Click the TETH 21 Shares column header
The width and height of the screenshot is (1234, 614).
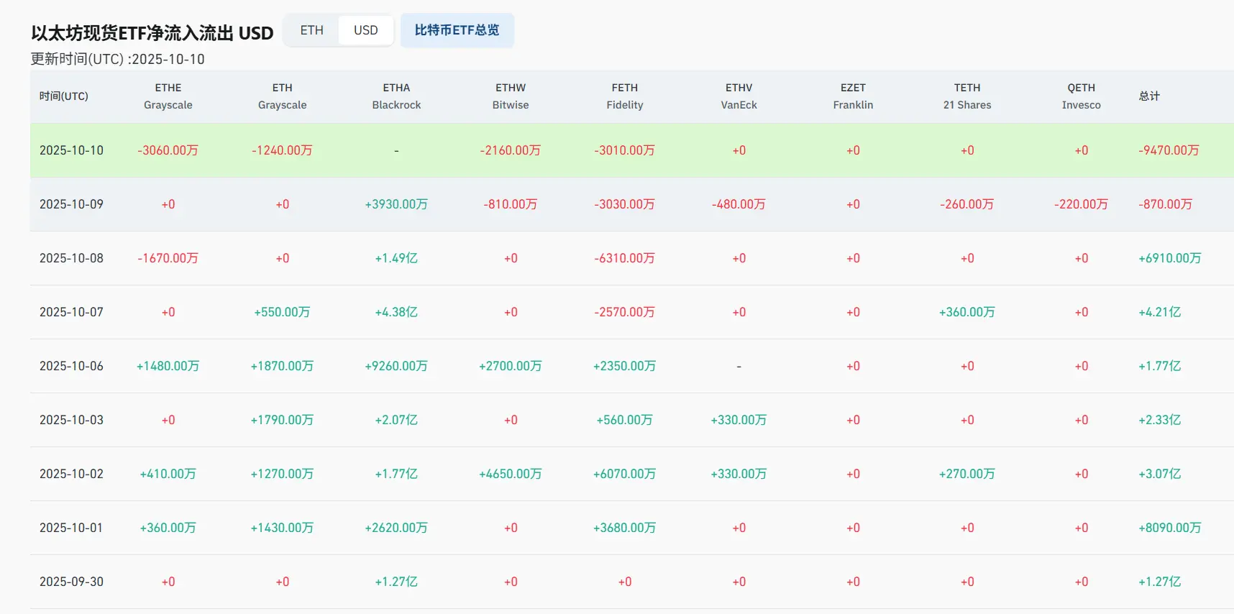coord(967,96)
